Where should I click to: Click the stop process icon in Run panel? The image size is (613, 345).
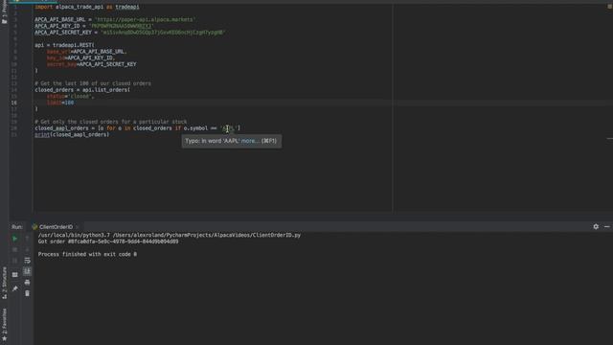(14, 249)
